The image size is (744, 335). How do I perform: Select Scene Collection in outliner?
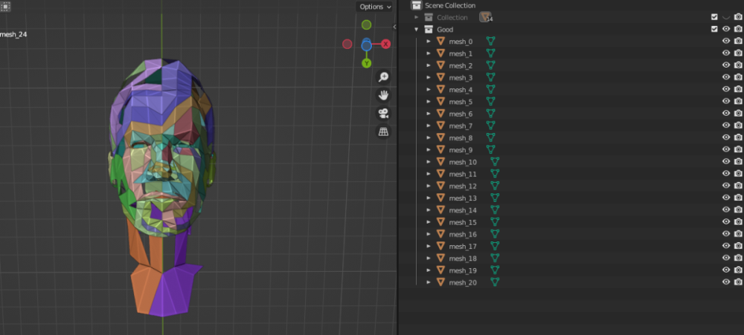click(449, 5)
